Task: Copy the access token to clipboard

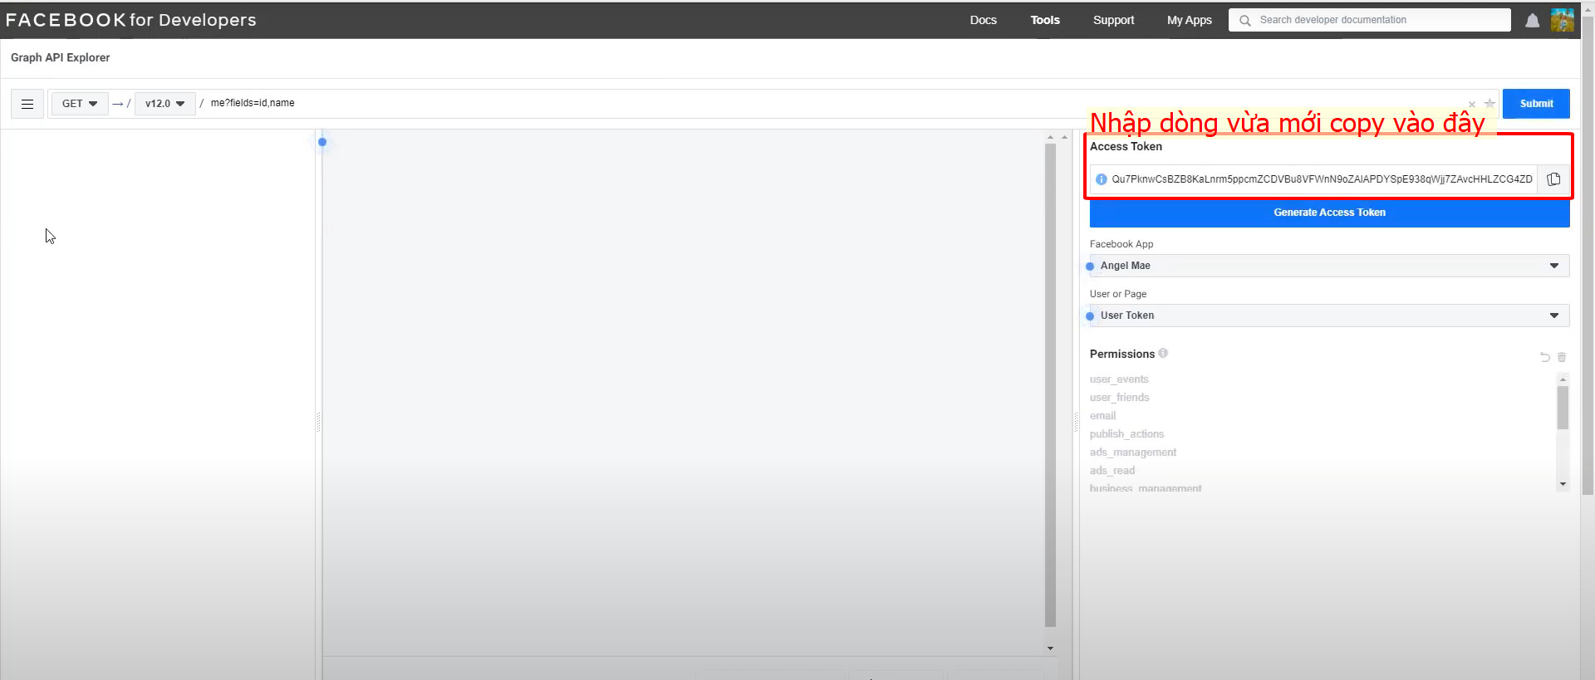Action: pyautogui.click(x=1553, y=179)
